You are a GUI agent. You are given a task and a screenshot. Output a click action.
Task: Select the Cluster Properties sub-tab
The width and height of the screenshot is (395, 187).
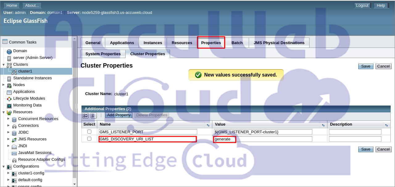tap(148, 54)
